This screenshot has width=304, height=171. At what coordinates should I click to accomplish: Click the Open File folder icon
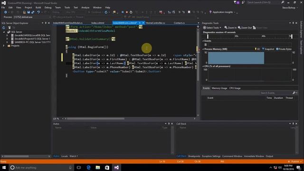click(x=24, y=12)
